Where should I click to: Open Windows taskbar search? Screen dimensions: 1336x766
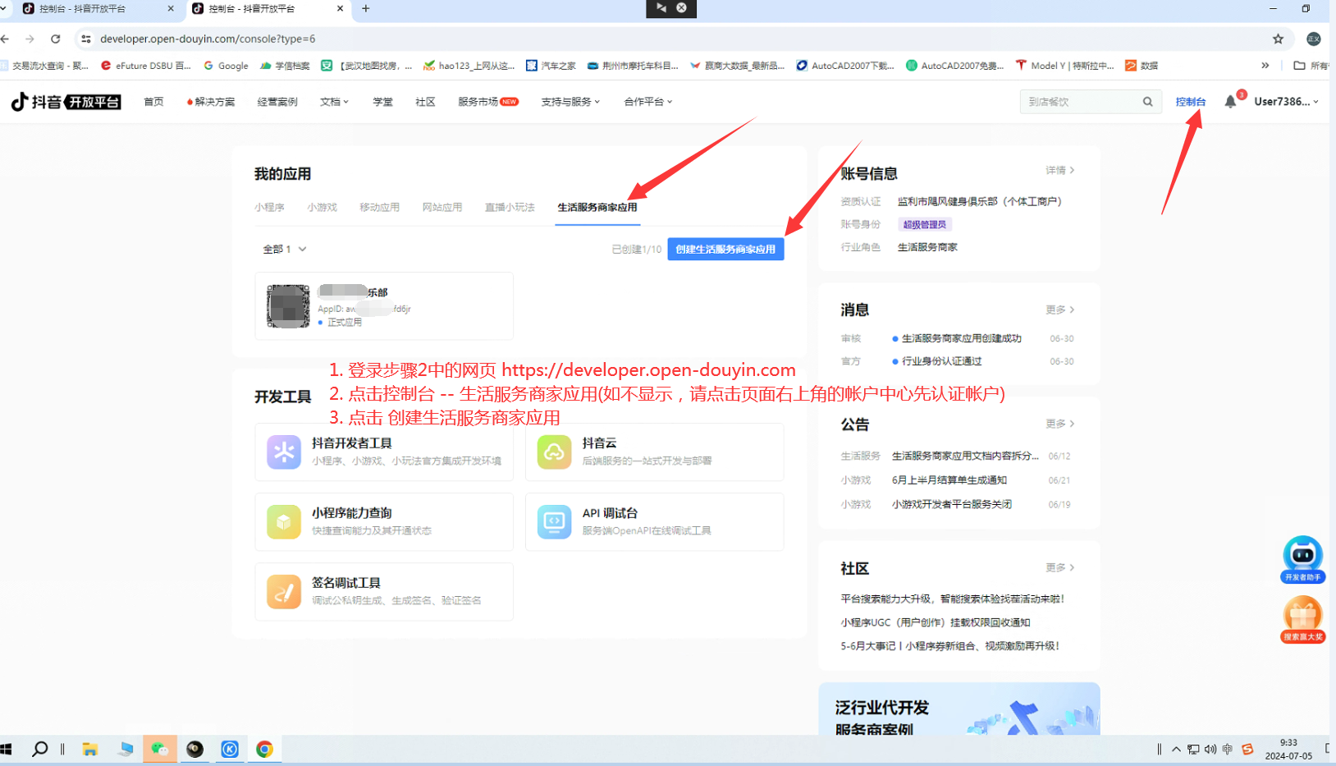pos(39,749)
